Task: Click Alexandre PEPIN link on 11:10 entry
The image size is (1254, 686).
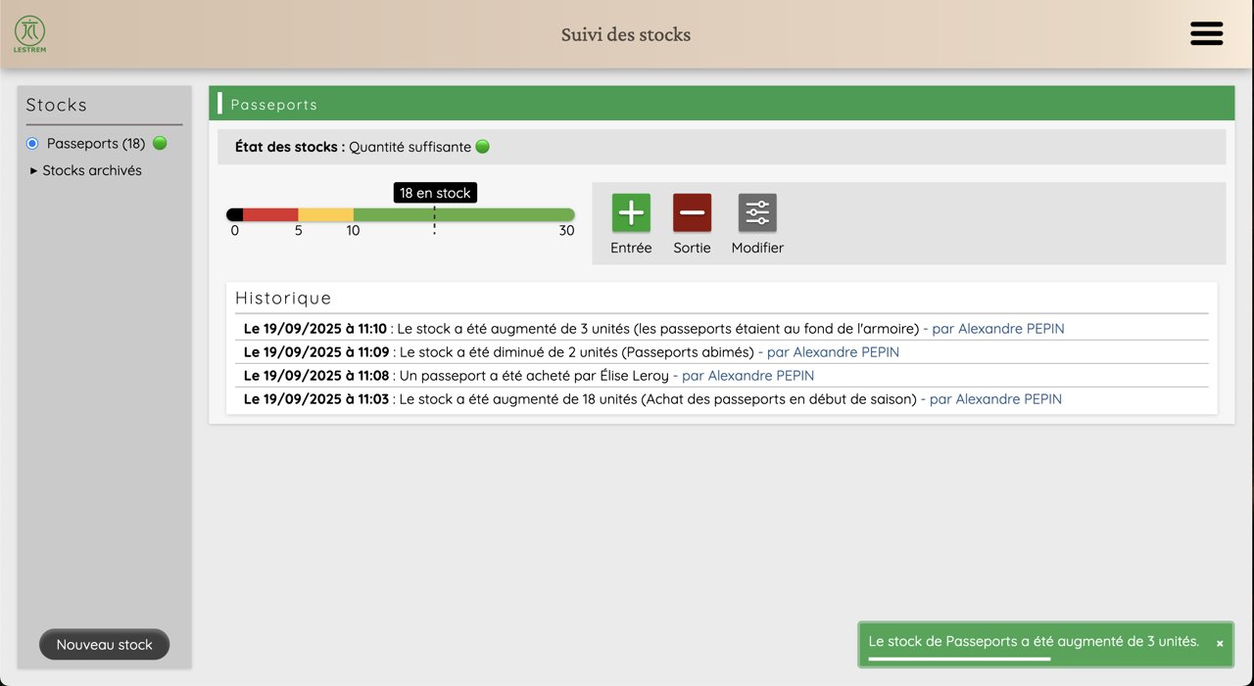Action: click(997, 329)
